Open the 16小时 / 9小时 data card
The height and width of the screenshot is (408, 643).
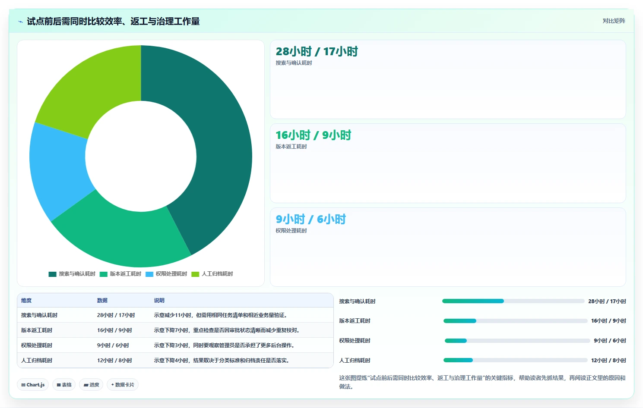[x=448, y=163]
